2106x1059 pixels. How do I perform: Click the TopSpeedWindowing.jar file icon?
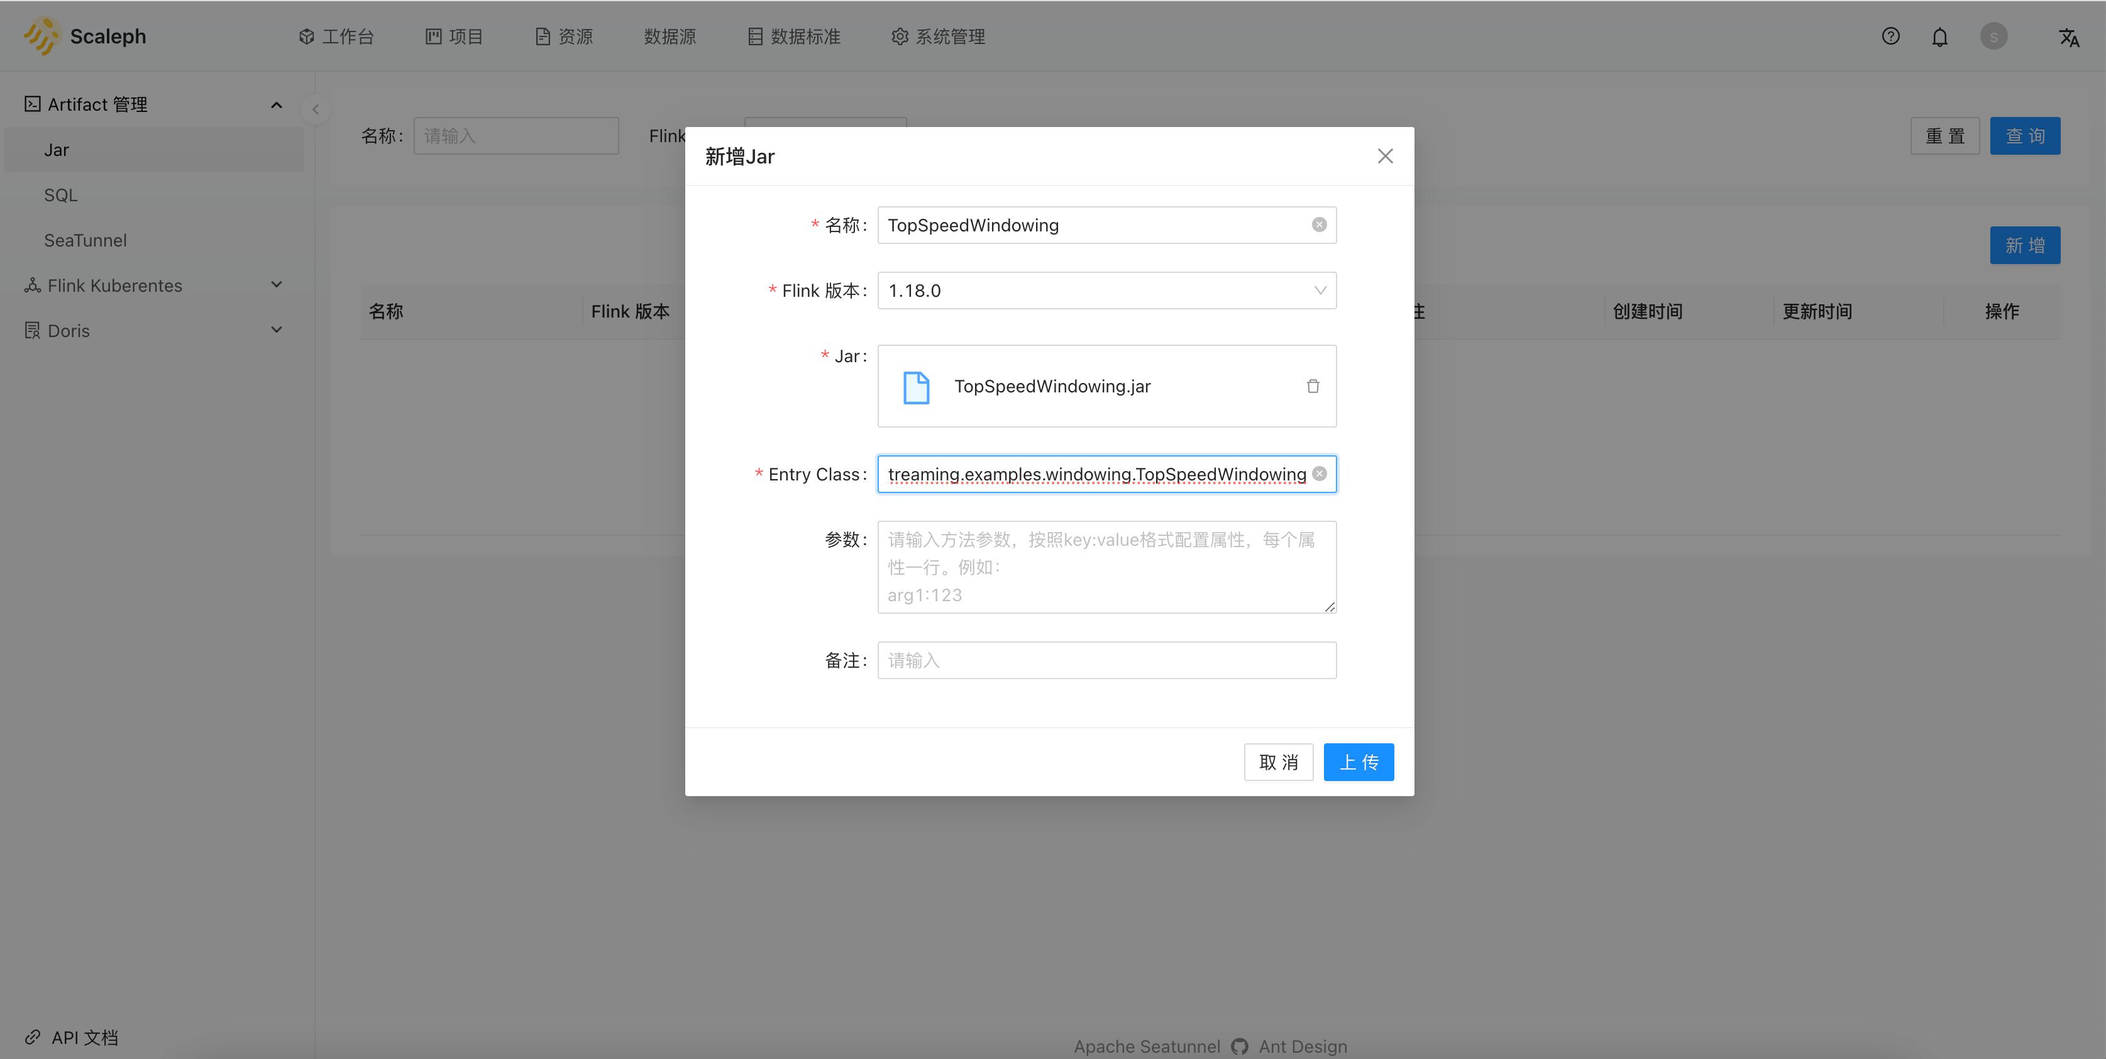tap(916, 387)
